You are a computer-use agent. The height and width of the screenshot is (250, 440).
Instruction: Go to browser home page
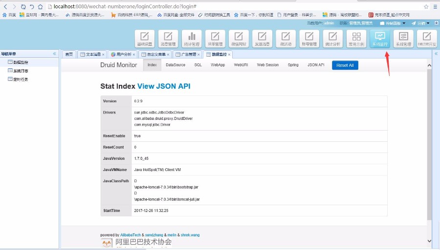tap(41, 6)
